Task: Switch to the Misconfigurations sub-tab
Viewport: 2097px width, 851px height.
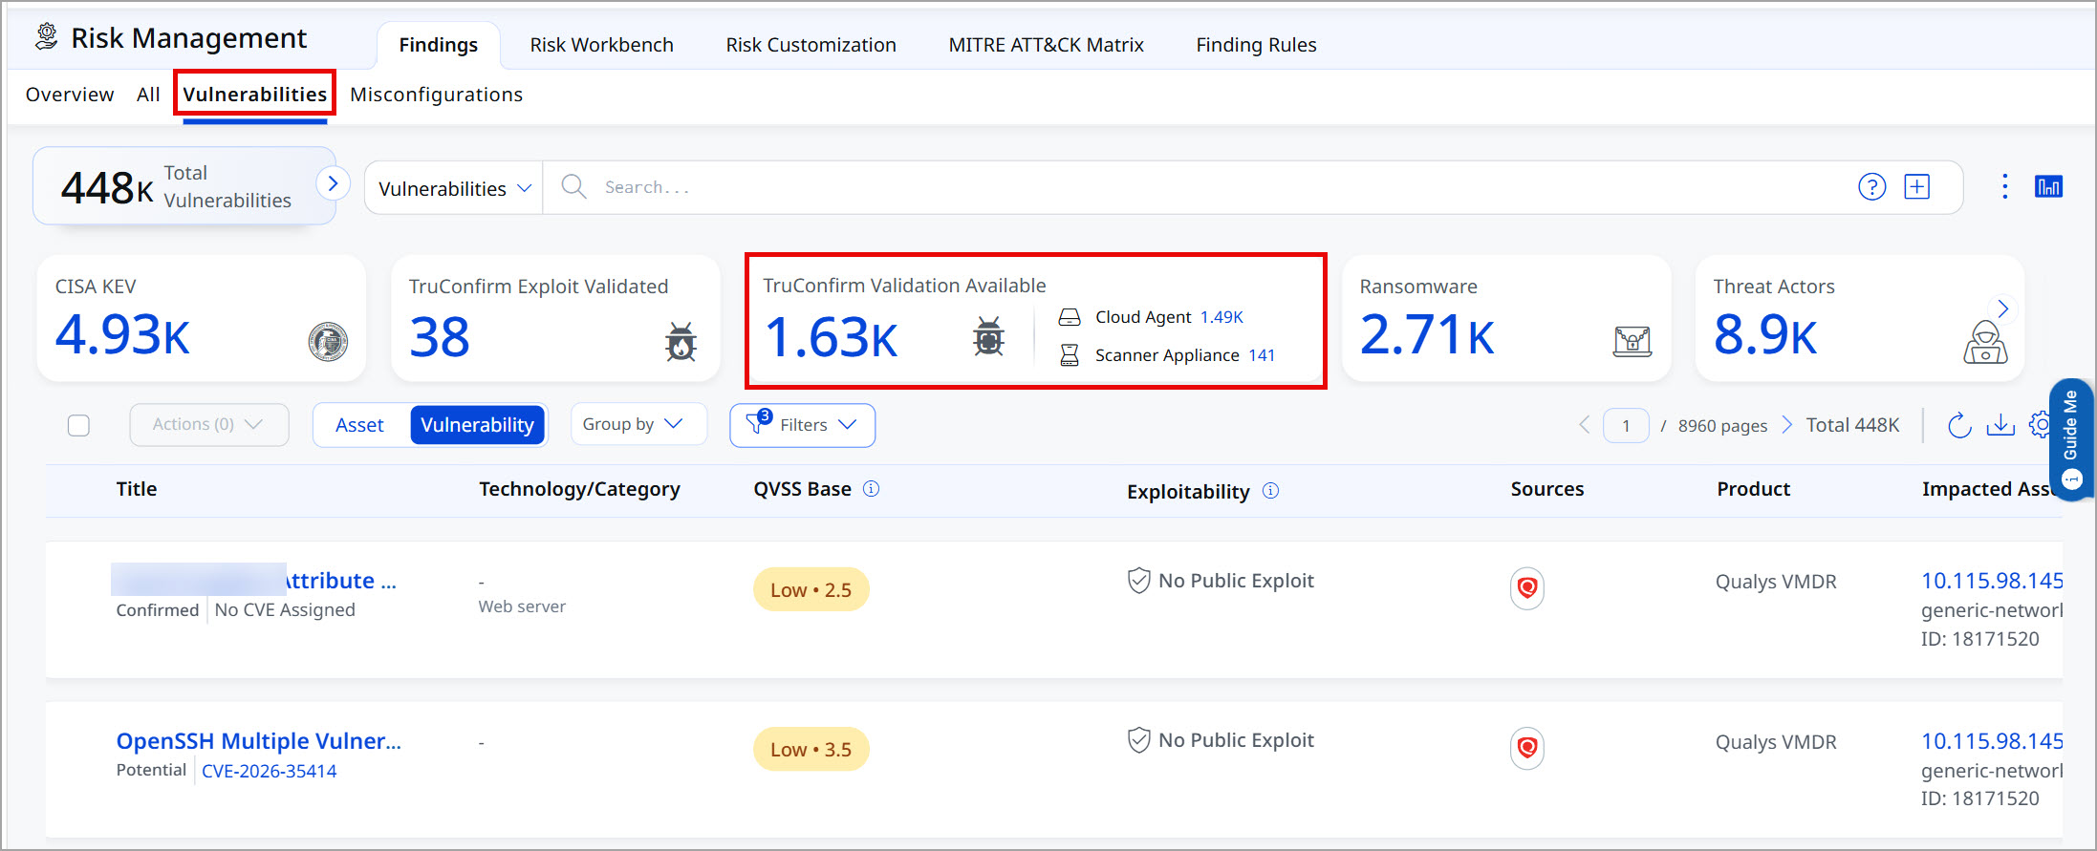Action: pos(436,95)
